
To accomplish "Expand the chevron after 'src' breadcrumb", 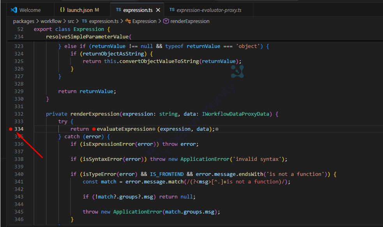I will 78,21.
